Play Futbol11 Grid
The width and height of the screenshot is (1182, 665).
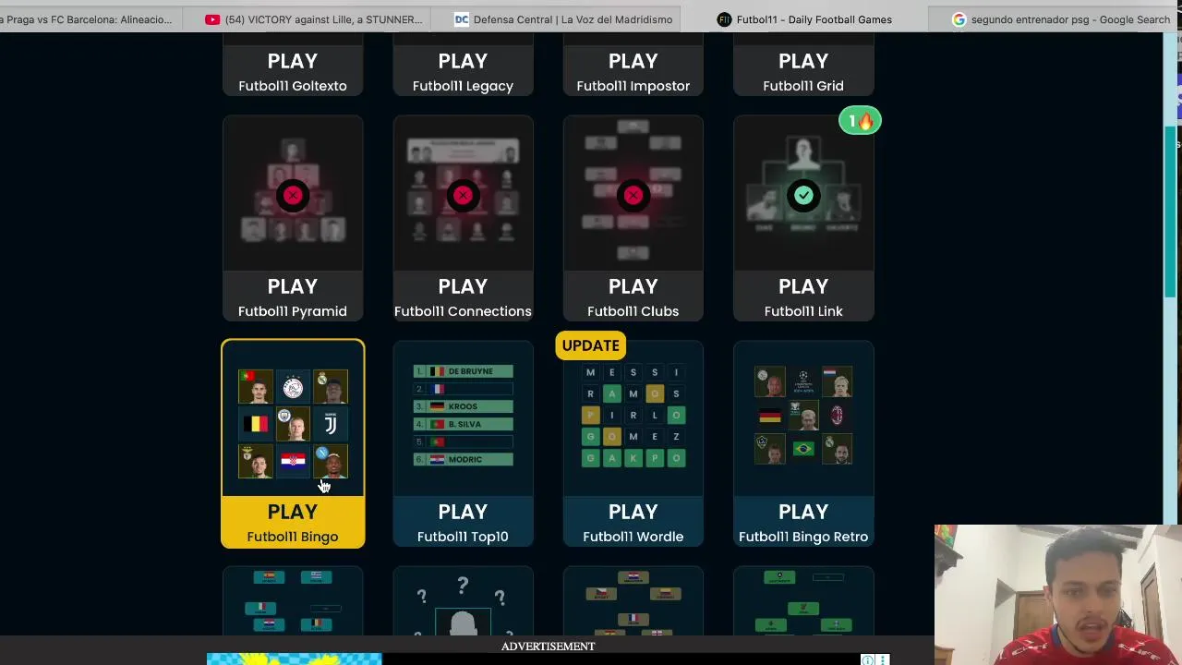pos(803,72)
